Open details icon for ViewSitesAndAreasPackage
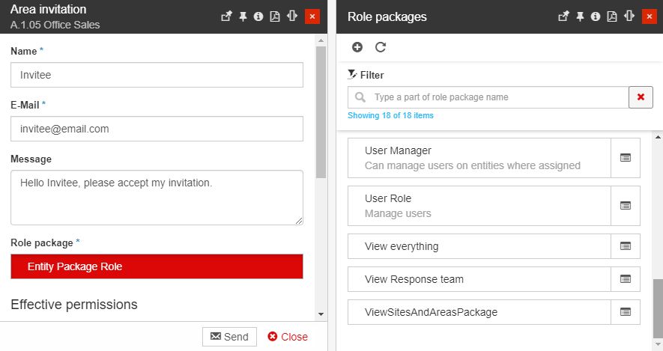Image resolution: width=663 pixels, height=351 pixels. point(626,312)
